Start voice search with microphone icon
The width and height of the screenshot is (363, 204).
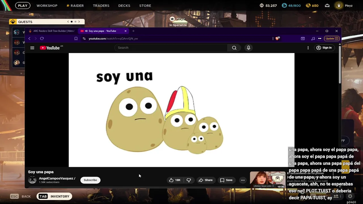pos(248,48)
